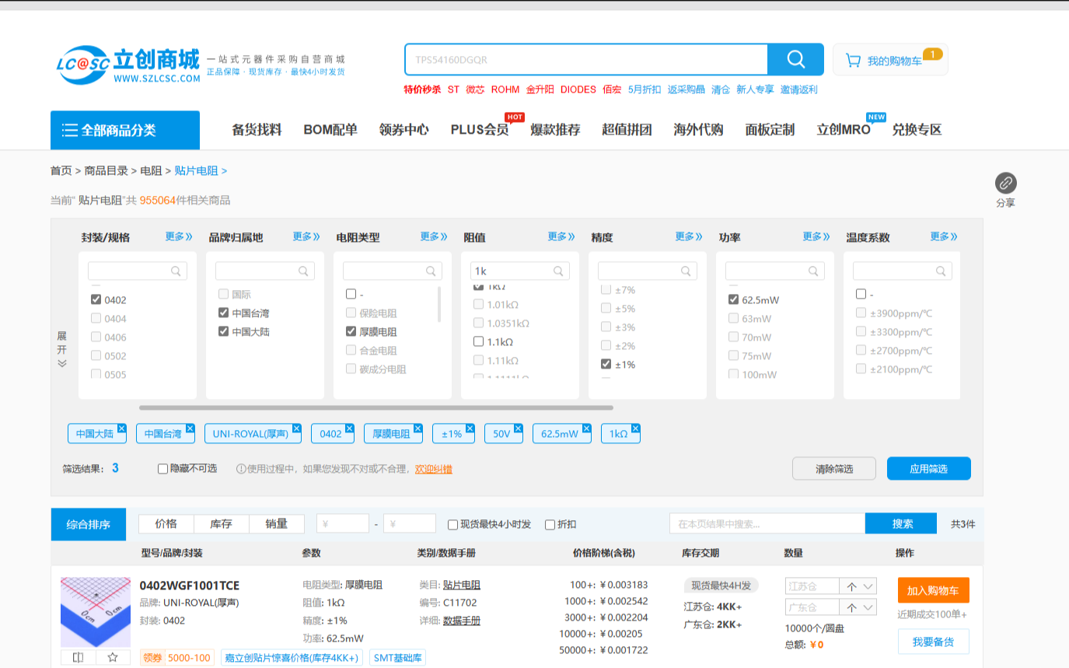
Task: Click search icon in 封装/规格 filter box
Action: coord(176,271)
